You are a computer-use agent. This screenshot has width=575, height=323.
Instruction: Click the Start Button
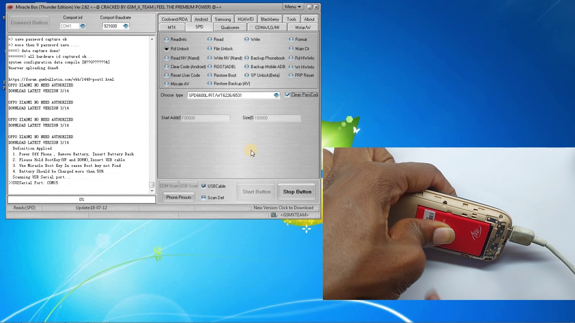tap(257, 192)
